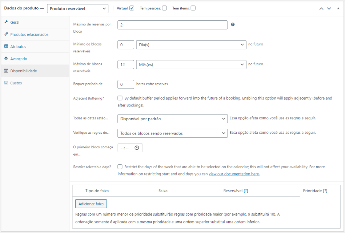The height and width of the screenshot is (233, 345).
Task: Click the clock icon in the time field
Action: (x=137, y=148)
